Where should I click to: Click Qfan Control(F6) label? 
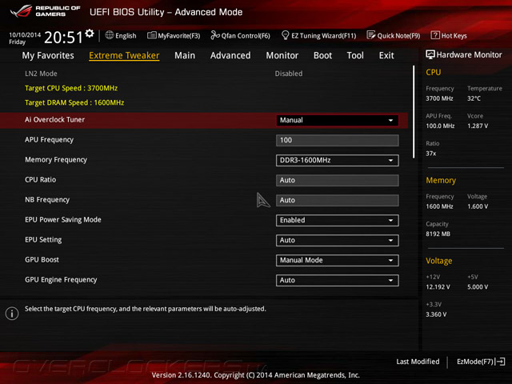[246, 35]
